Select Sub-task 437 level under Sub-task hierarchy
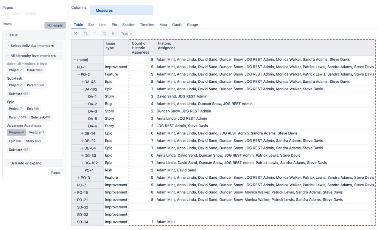 [19, 94]
